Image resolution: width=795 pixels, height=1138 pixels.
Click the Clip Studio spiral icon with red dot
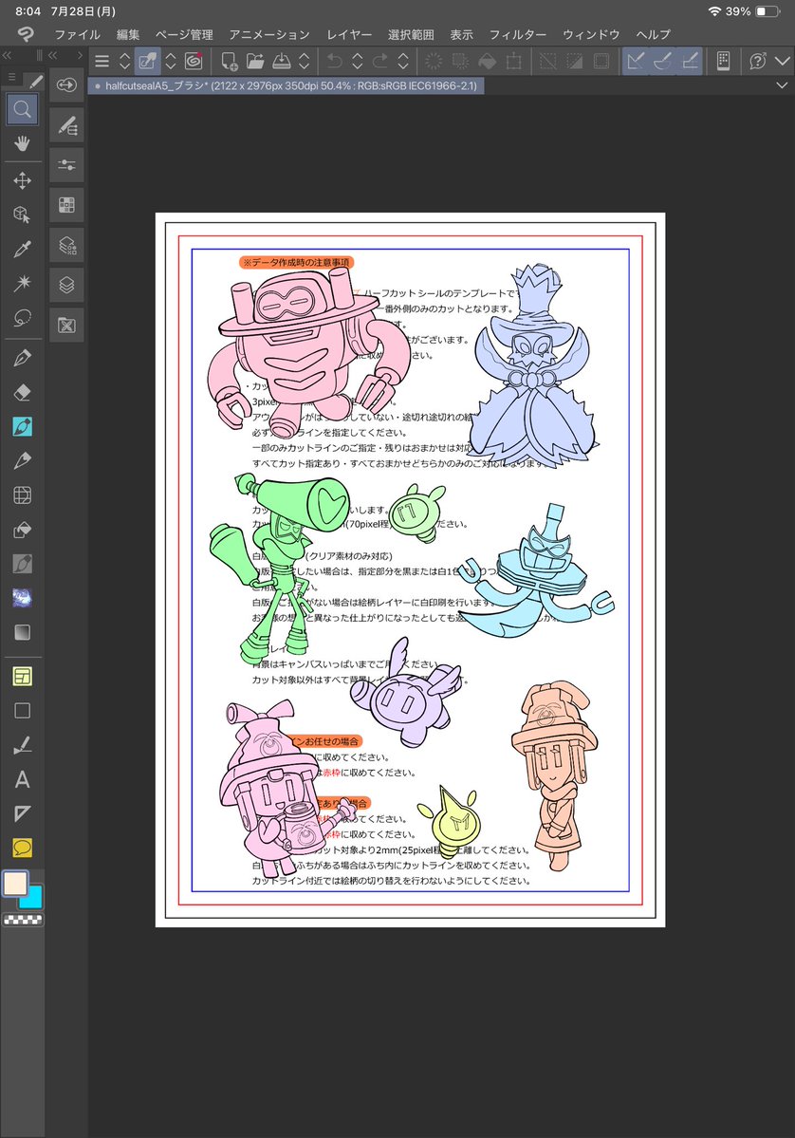(x=194, y=62)
